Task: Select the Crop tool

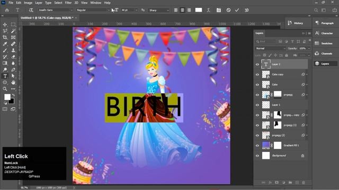Action: [x=5, y=37]
